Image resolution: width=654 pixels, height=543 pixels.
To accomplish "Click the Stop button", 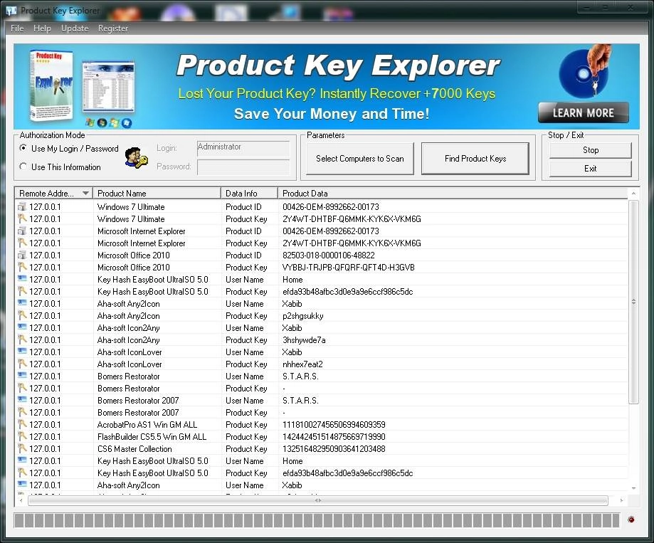I will click(590, 150).
